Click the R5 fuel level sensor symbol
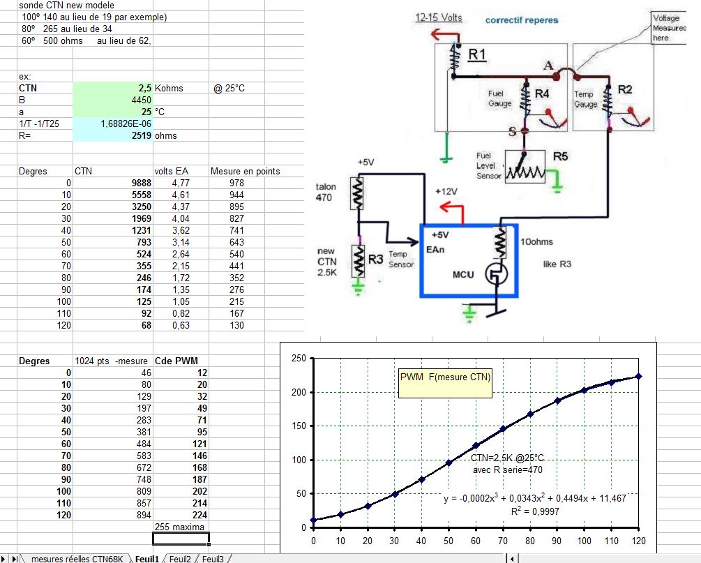This screenshot has width=701, height=563. pos(525,167)
